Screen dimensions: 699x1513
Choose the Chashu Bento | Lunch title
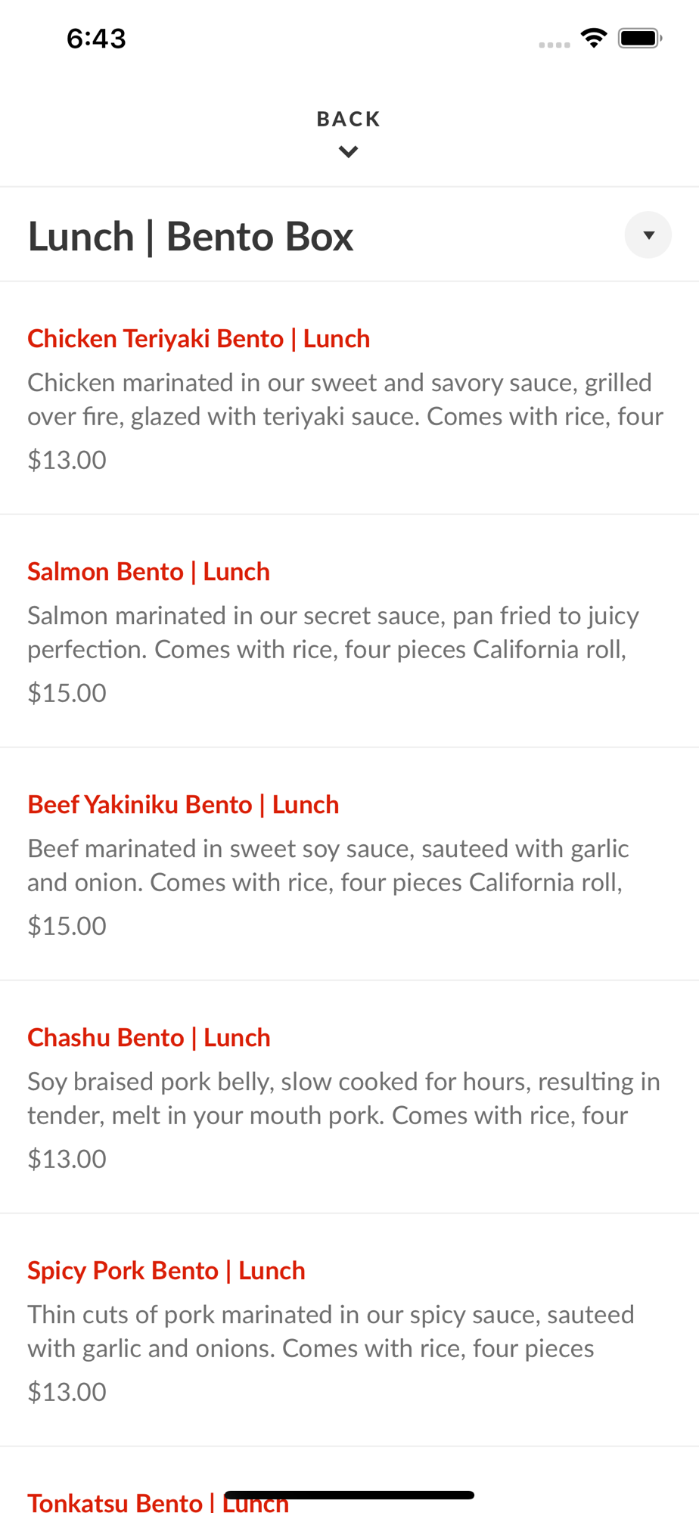click(x=149, y=1037)
